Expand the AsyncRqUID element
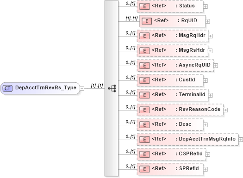Image resolution: width=243 pixels, height=178 pixels. tap(216, 66)
